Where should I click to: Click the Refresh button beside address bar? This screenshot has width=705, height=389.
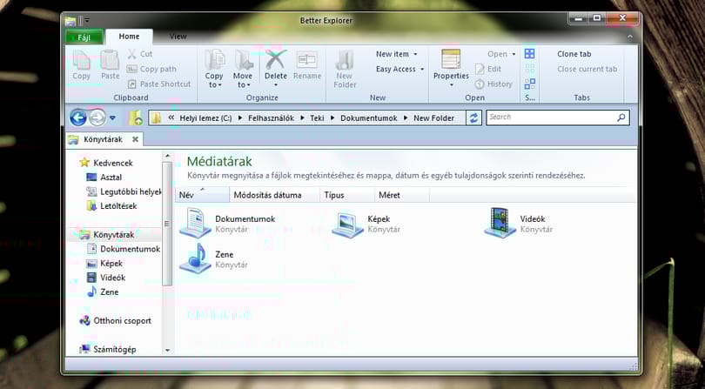tap(473, 117)
